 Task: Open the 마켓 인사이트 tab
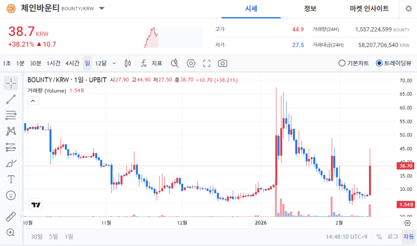pyautogui.click(x=369, y=9)
